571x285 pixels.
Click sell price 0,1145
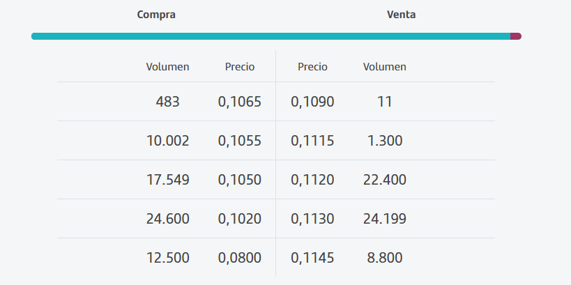(312, 258)
